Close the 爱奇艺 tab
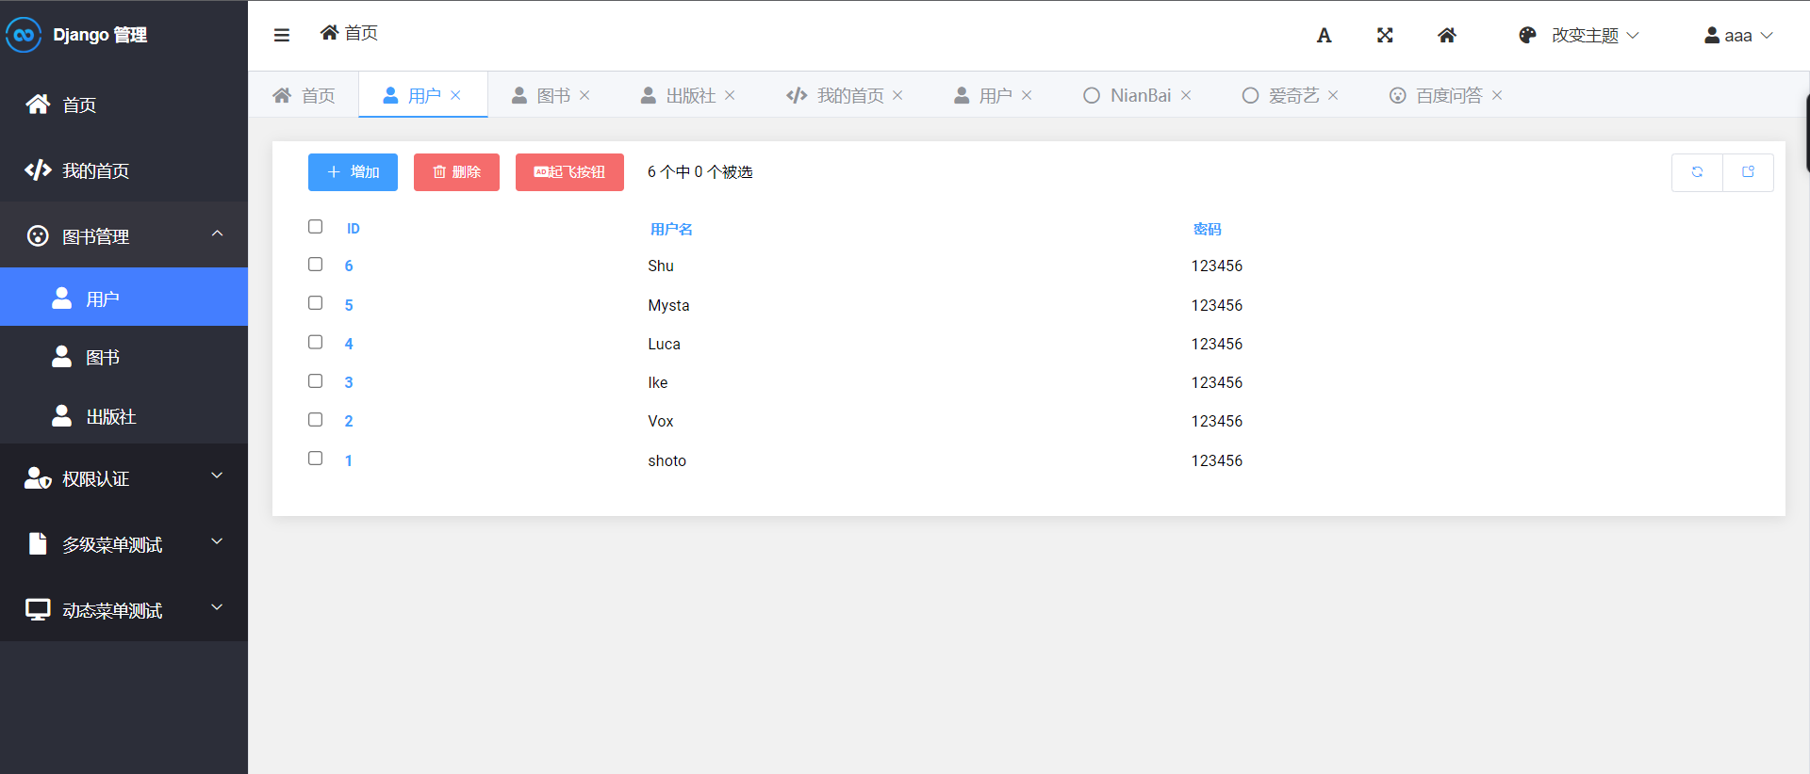1810x774 pixels. point(1333,95)
